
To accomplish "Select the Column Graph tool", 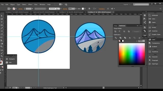I will click(x=2, y=50).
